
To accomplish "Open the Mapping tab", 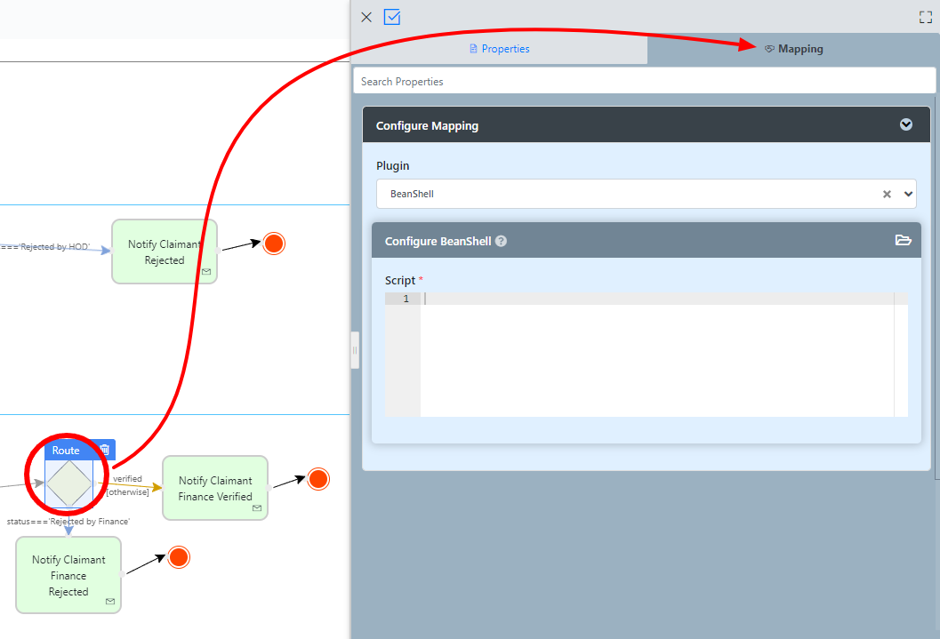I will click(x=793, y=49).
